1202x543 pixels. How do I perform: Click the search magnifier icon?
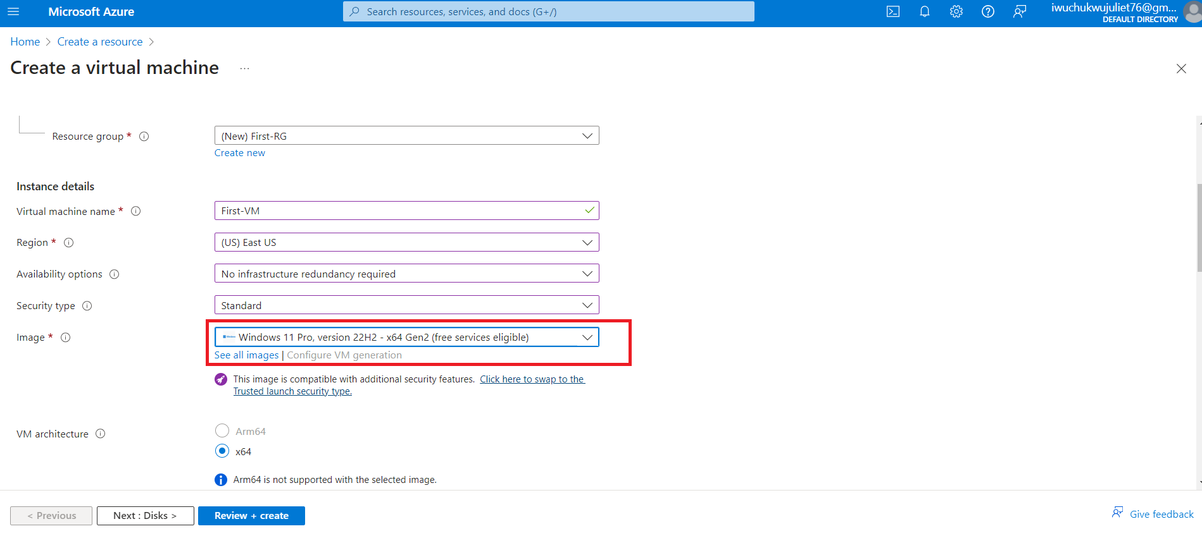pos(354,11)
